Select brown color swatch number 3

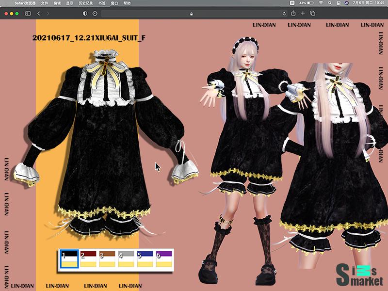107,259
